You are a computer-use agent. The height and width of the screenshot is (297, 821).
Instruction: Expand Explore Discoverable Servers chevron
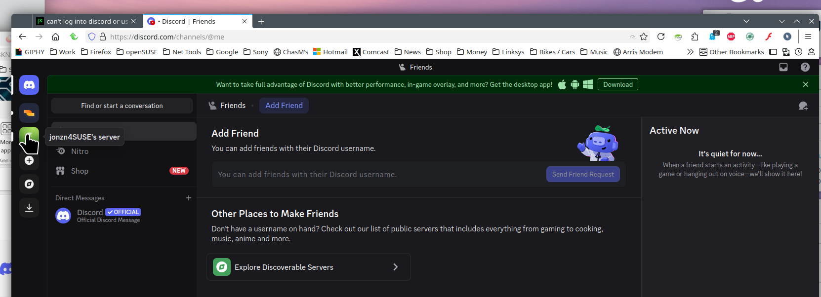coord(395,267)
